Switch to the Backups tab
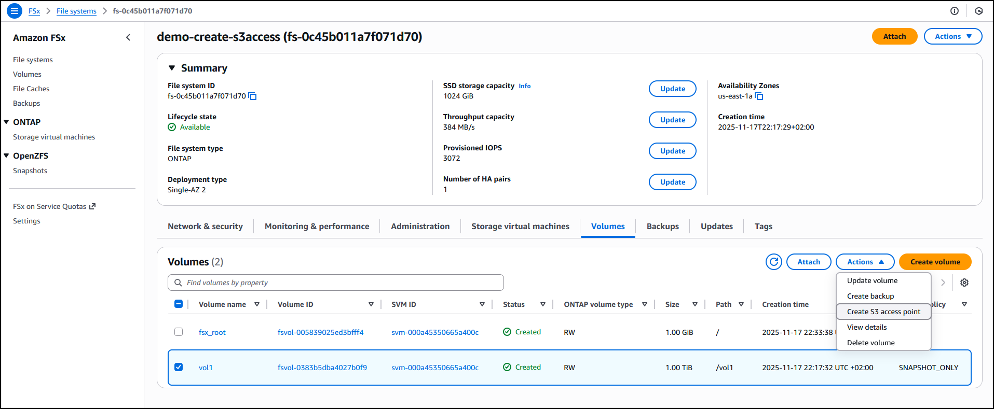994x409 pixels. 662,227
